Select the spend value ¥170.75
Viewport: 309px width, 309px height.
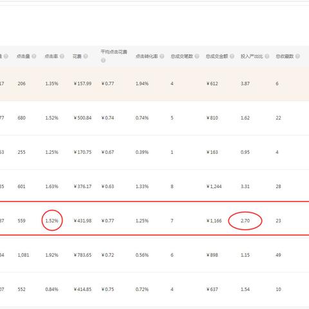[82, 152]
